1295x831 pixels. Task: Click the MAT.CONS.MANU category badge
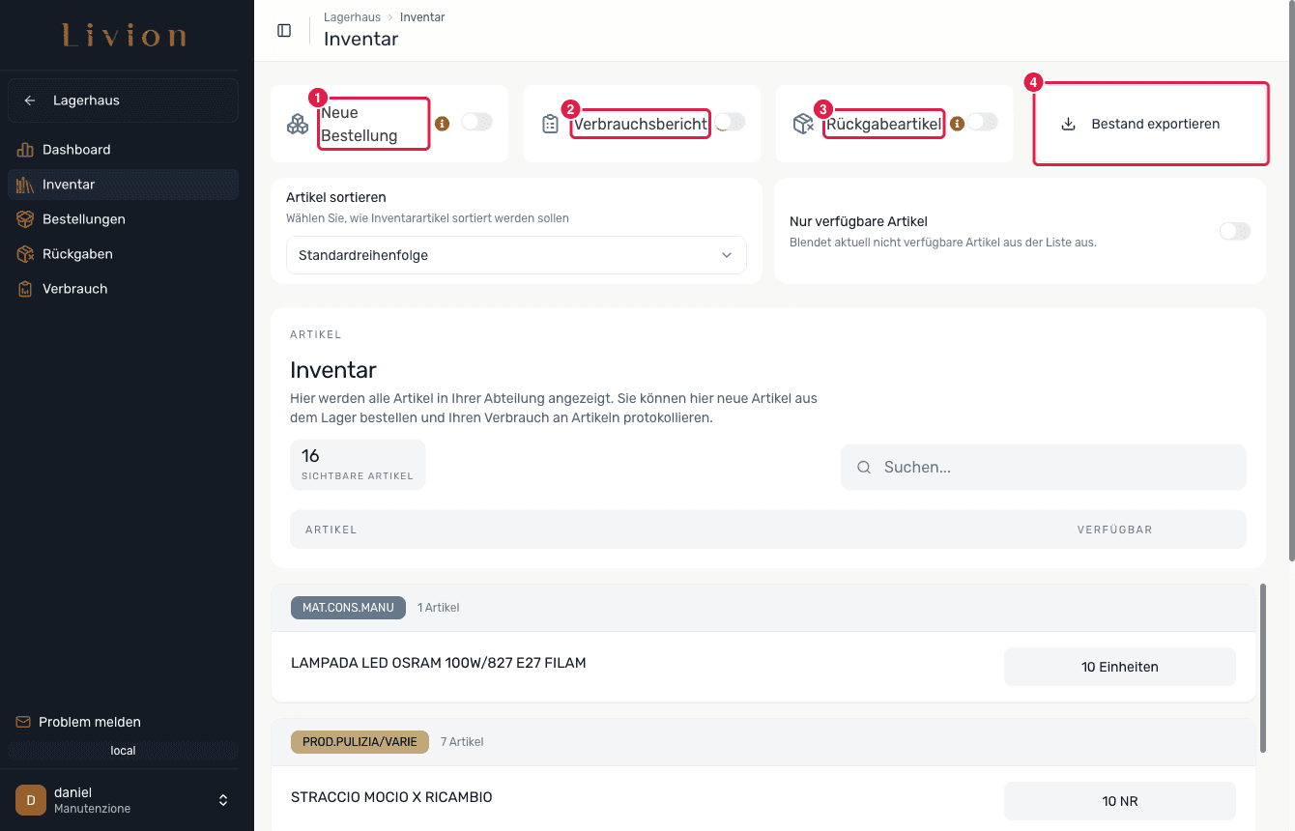pyautogui.click(x=348, y=608)
